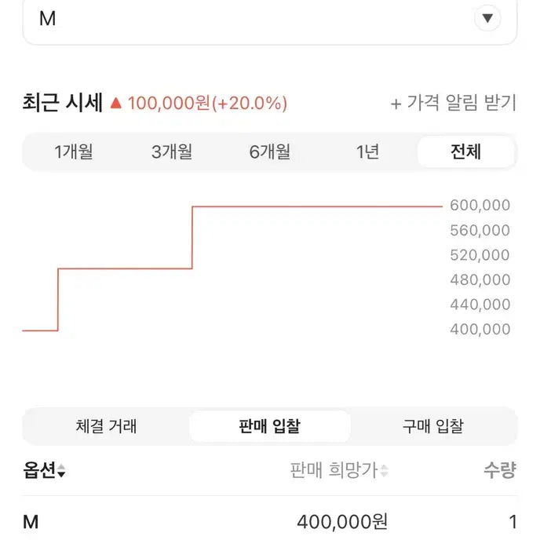
Task: Select the 전체 period tab
Action: pos(465,151)
